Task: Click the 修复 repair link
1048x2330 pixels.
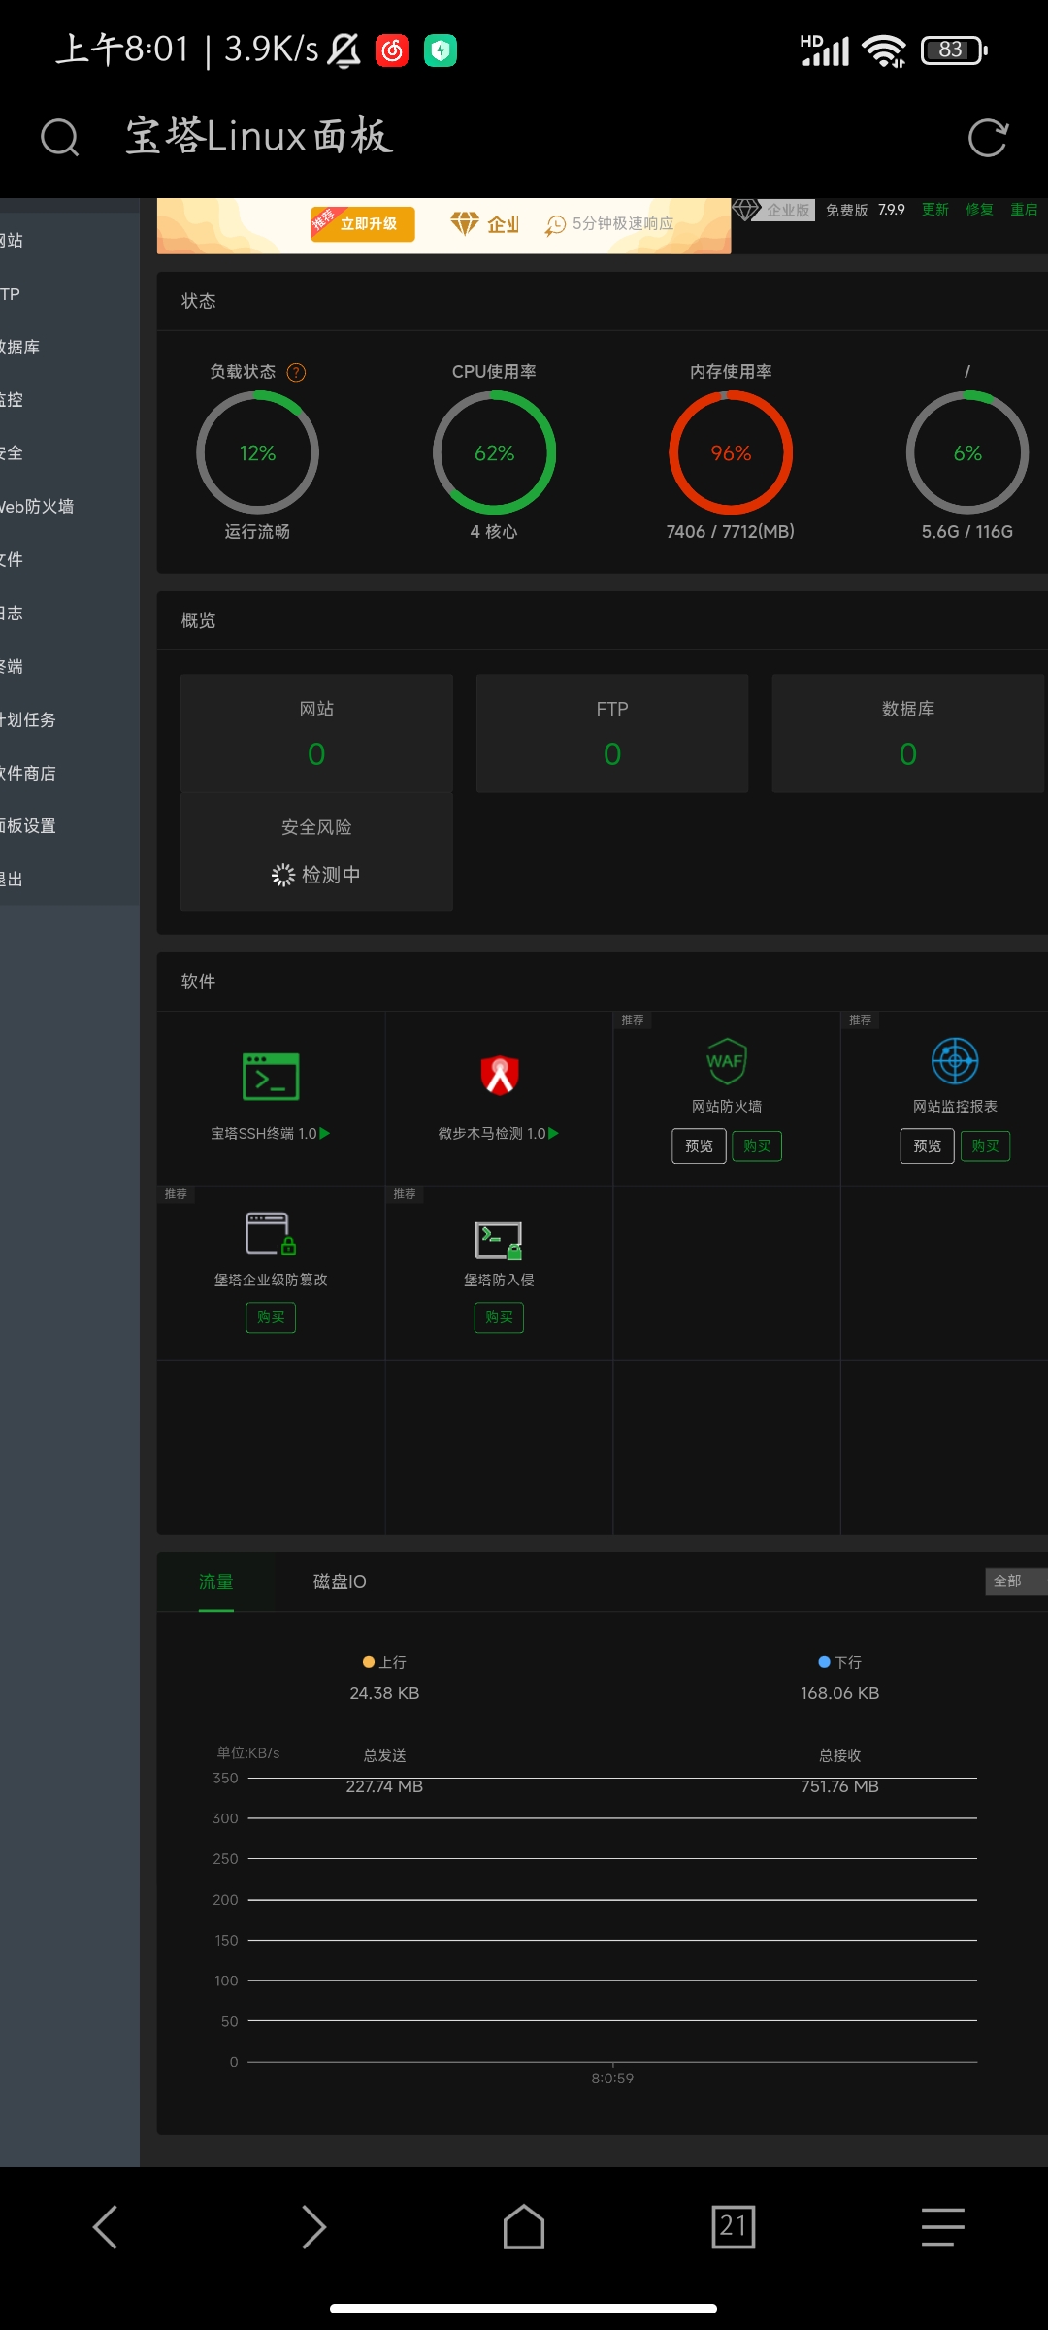Action: 980,210
